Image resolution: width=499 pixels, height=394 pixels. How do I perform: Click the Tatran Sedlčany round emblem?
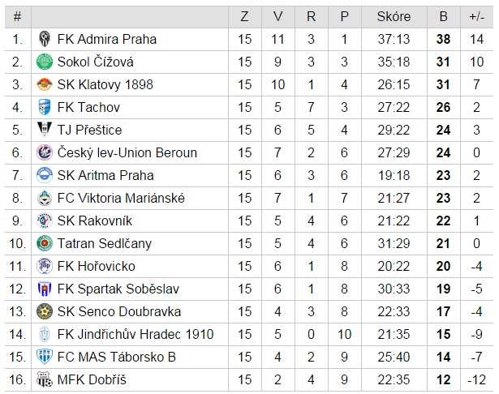(45, 243)
